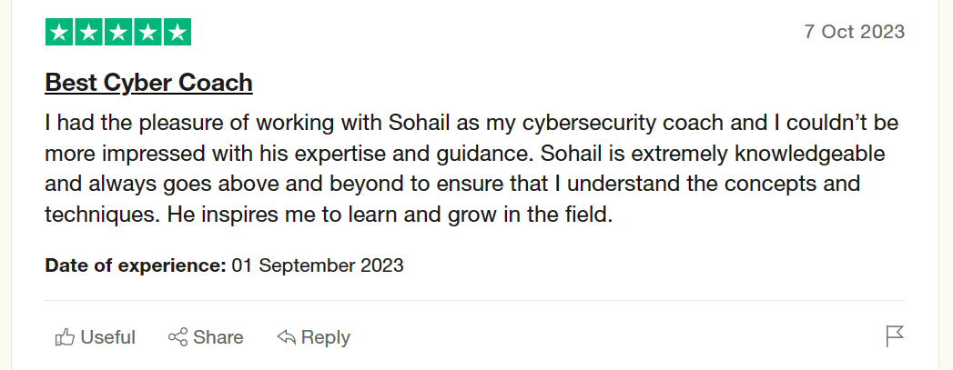Mark the review as Useful
This screenshot has width=953, height=370.
click(107, 337)
